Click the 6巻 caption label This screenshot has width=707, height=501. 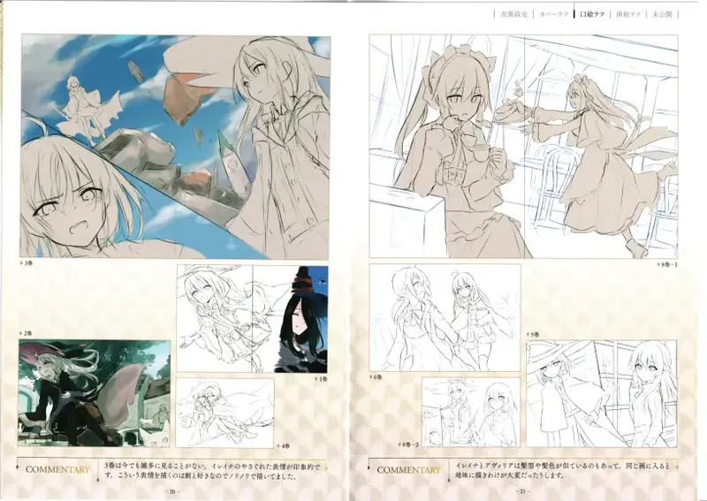tap(376, 377)
